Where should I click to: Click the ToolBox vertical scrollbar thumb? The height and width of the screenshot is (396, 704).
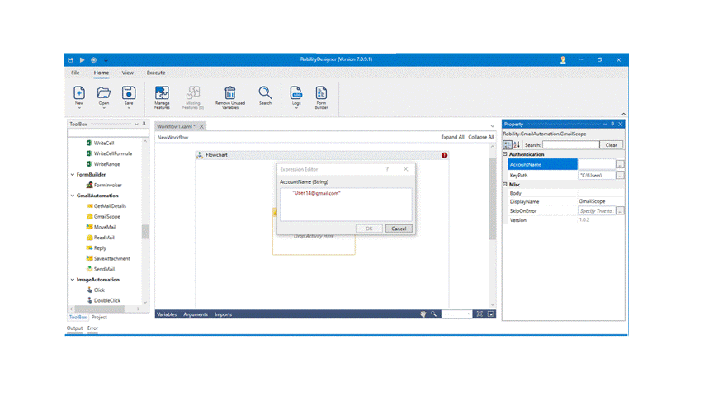146,232
